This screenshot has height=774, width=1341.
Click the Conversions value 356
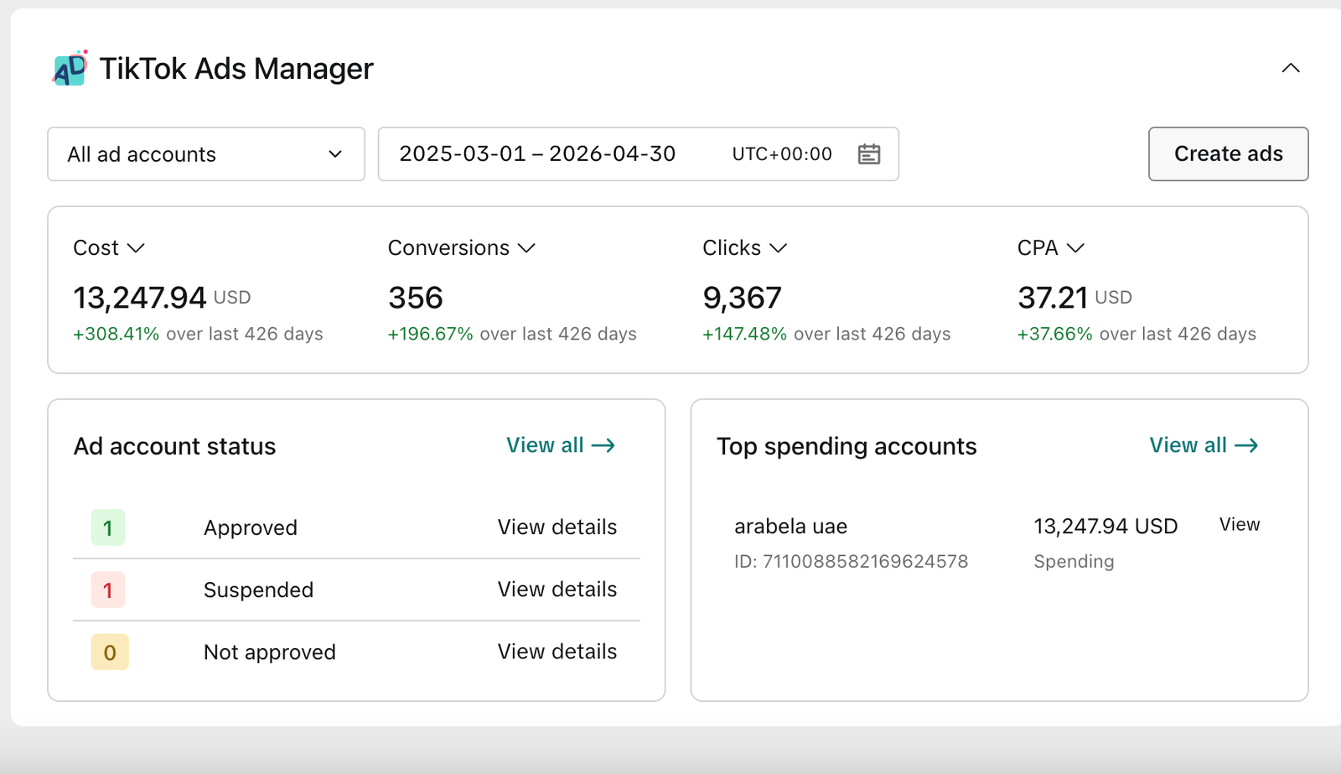416,298
